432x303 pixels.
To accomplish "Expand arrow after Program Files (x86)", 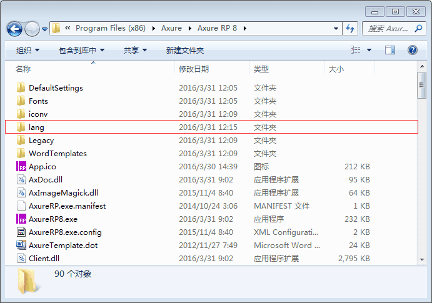I will (x=153, y=28).
